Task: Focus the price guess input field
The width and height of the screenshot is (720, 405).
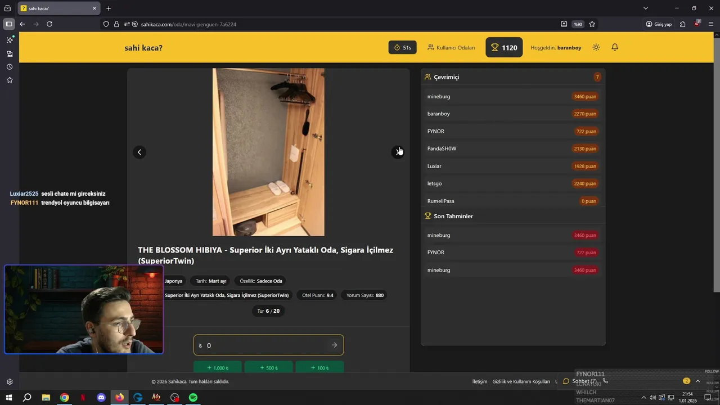Action: (x=268, y=345)
